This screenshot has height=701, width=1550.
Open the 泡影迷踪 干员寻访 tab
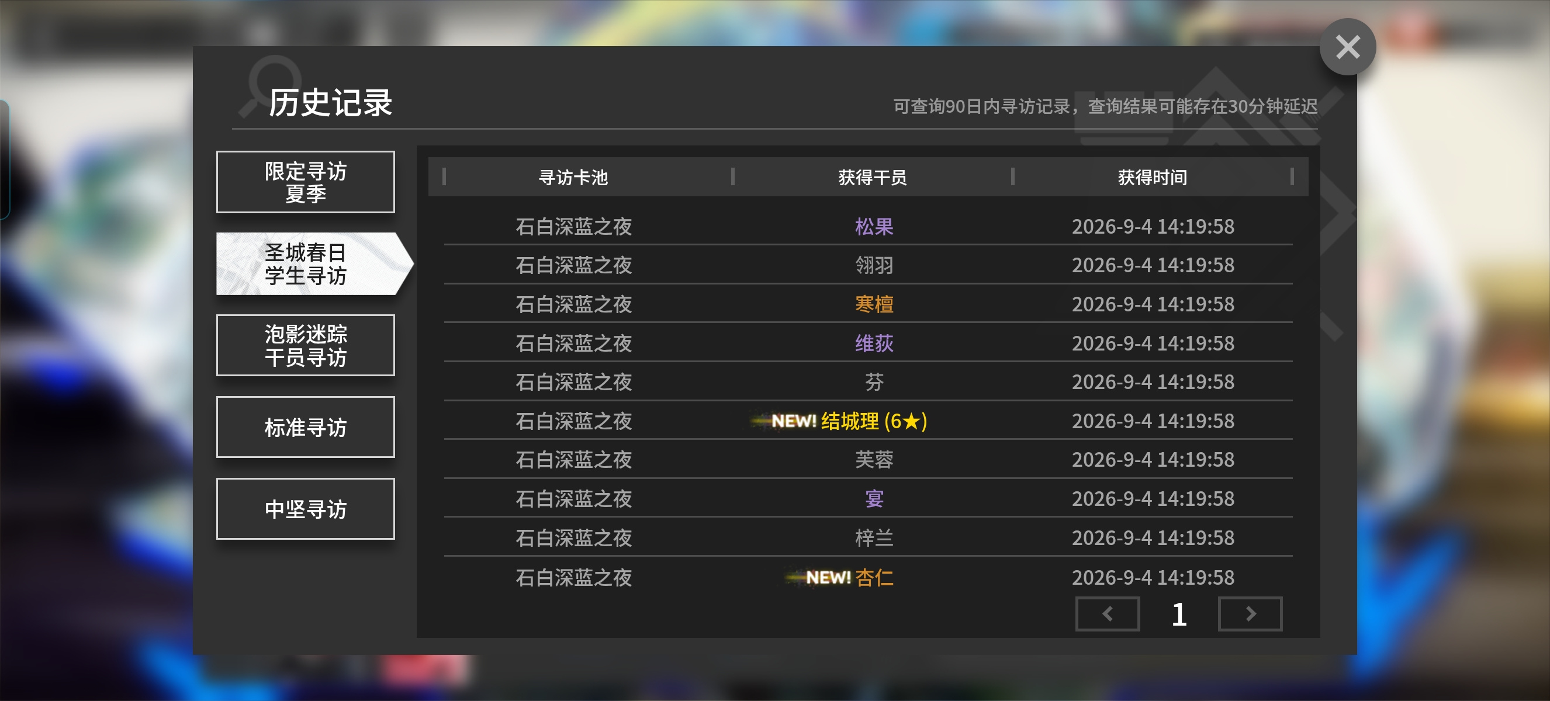tap(306, 346)
